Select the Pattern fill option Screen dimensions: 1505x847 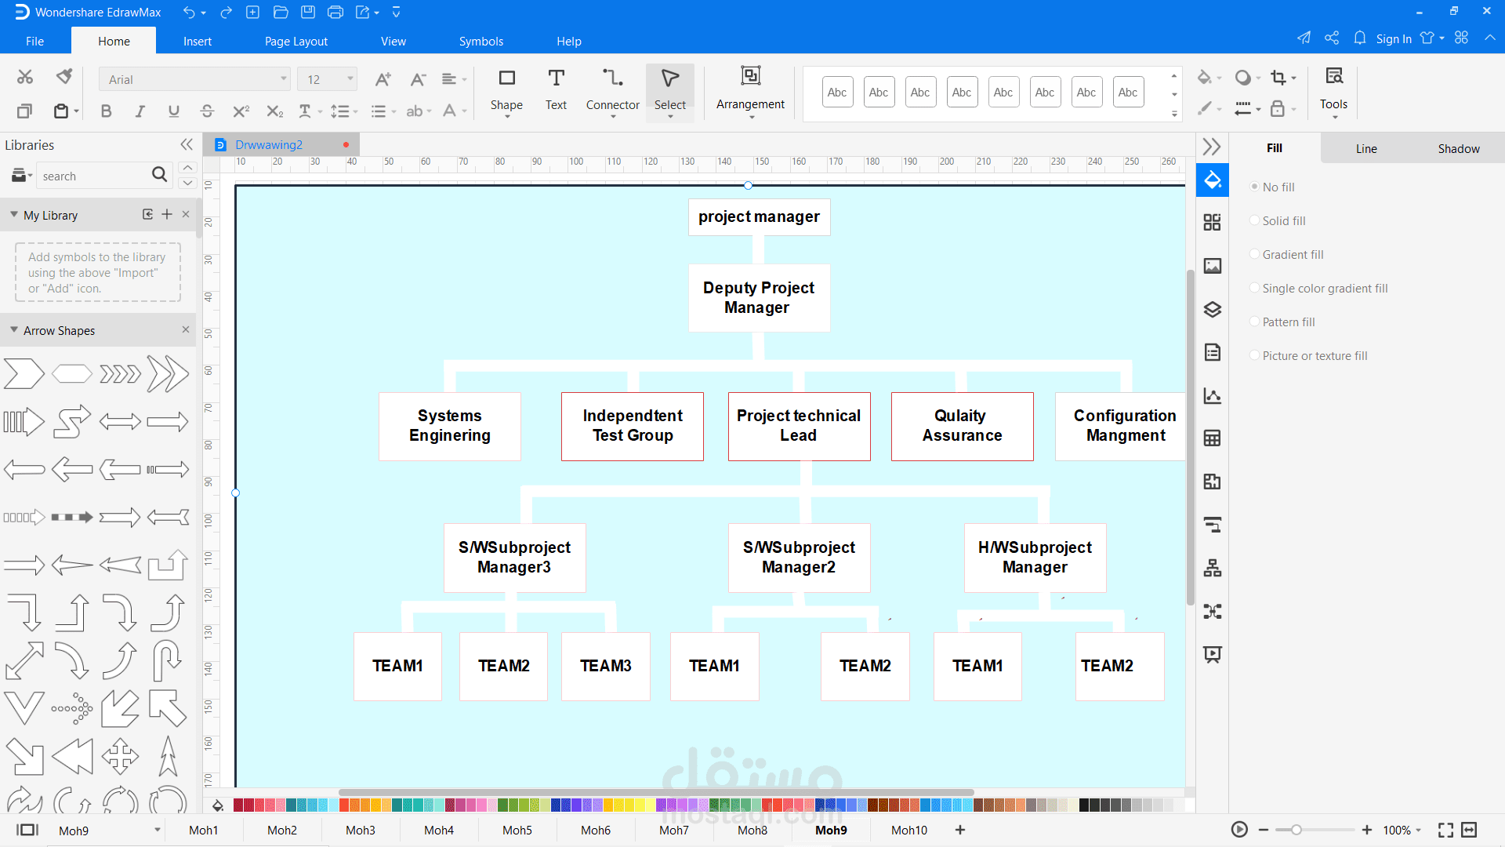click(1282, 322)
